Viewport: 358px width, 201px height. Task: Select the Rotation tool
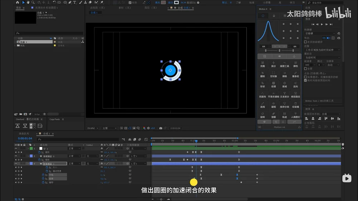54,3
